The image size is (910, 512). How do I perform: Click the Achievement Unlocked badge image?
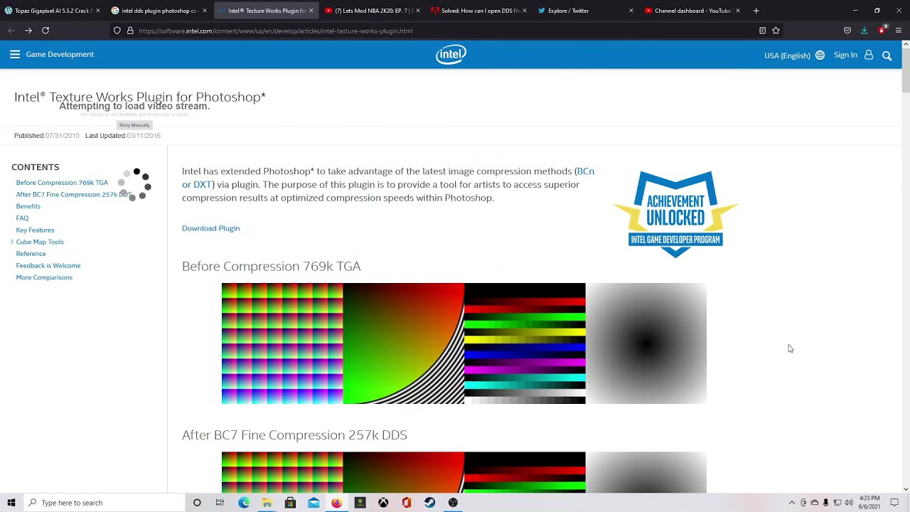(x=676, y=214)
